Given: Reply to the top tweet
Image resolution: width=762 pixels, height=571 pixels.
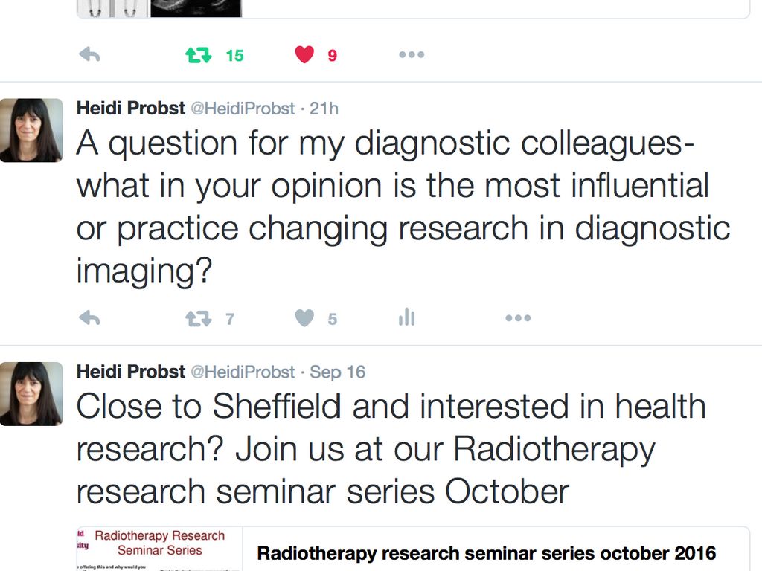Looking at the screenshot, I should pyautogui.click(x=89, y=54).
